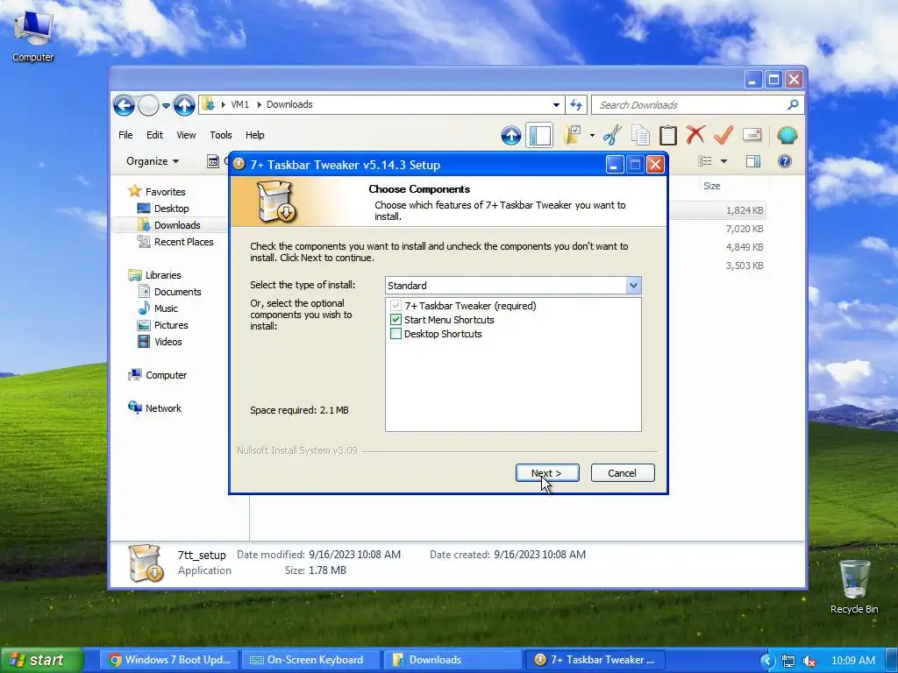
Task: Open the start menu button
Action: pos(41,660)
